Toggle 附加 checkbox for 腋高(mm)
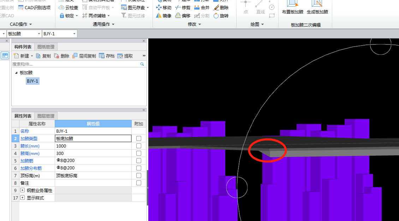The height and width of the screenshot is (221, 399). [x=139, y=153]
